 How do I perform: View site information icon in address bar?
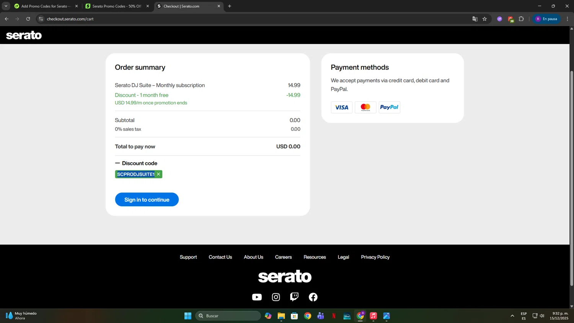coord(41,19)
